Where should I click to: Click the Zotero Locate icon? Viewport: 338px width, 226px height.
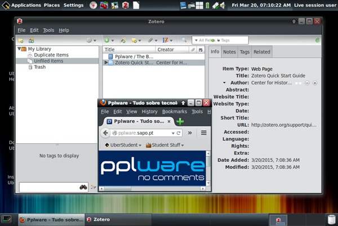[x=165, y=41]
